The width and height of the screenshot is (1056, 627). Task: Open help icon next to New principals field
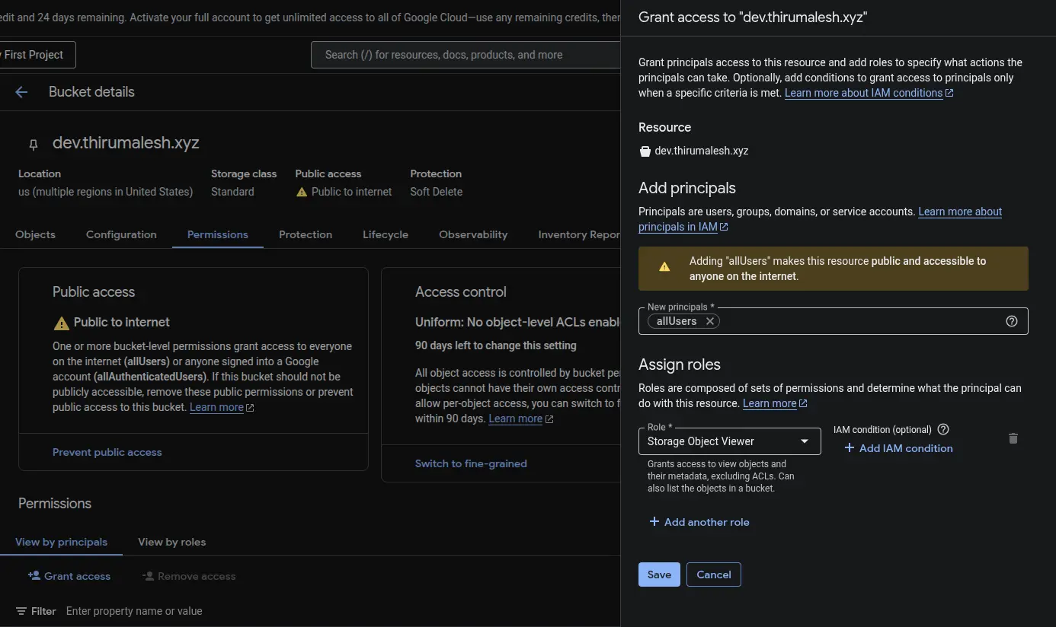[1012, 321]
